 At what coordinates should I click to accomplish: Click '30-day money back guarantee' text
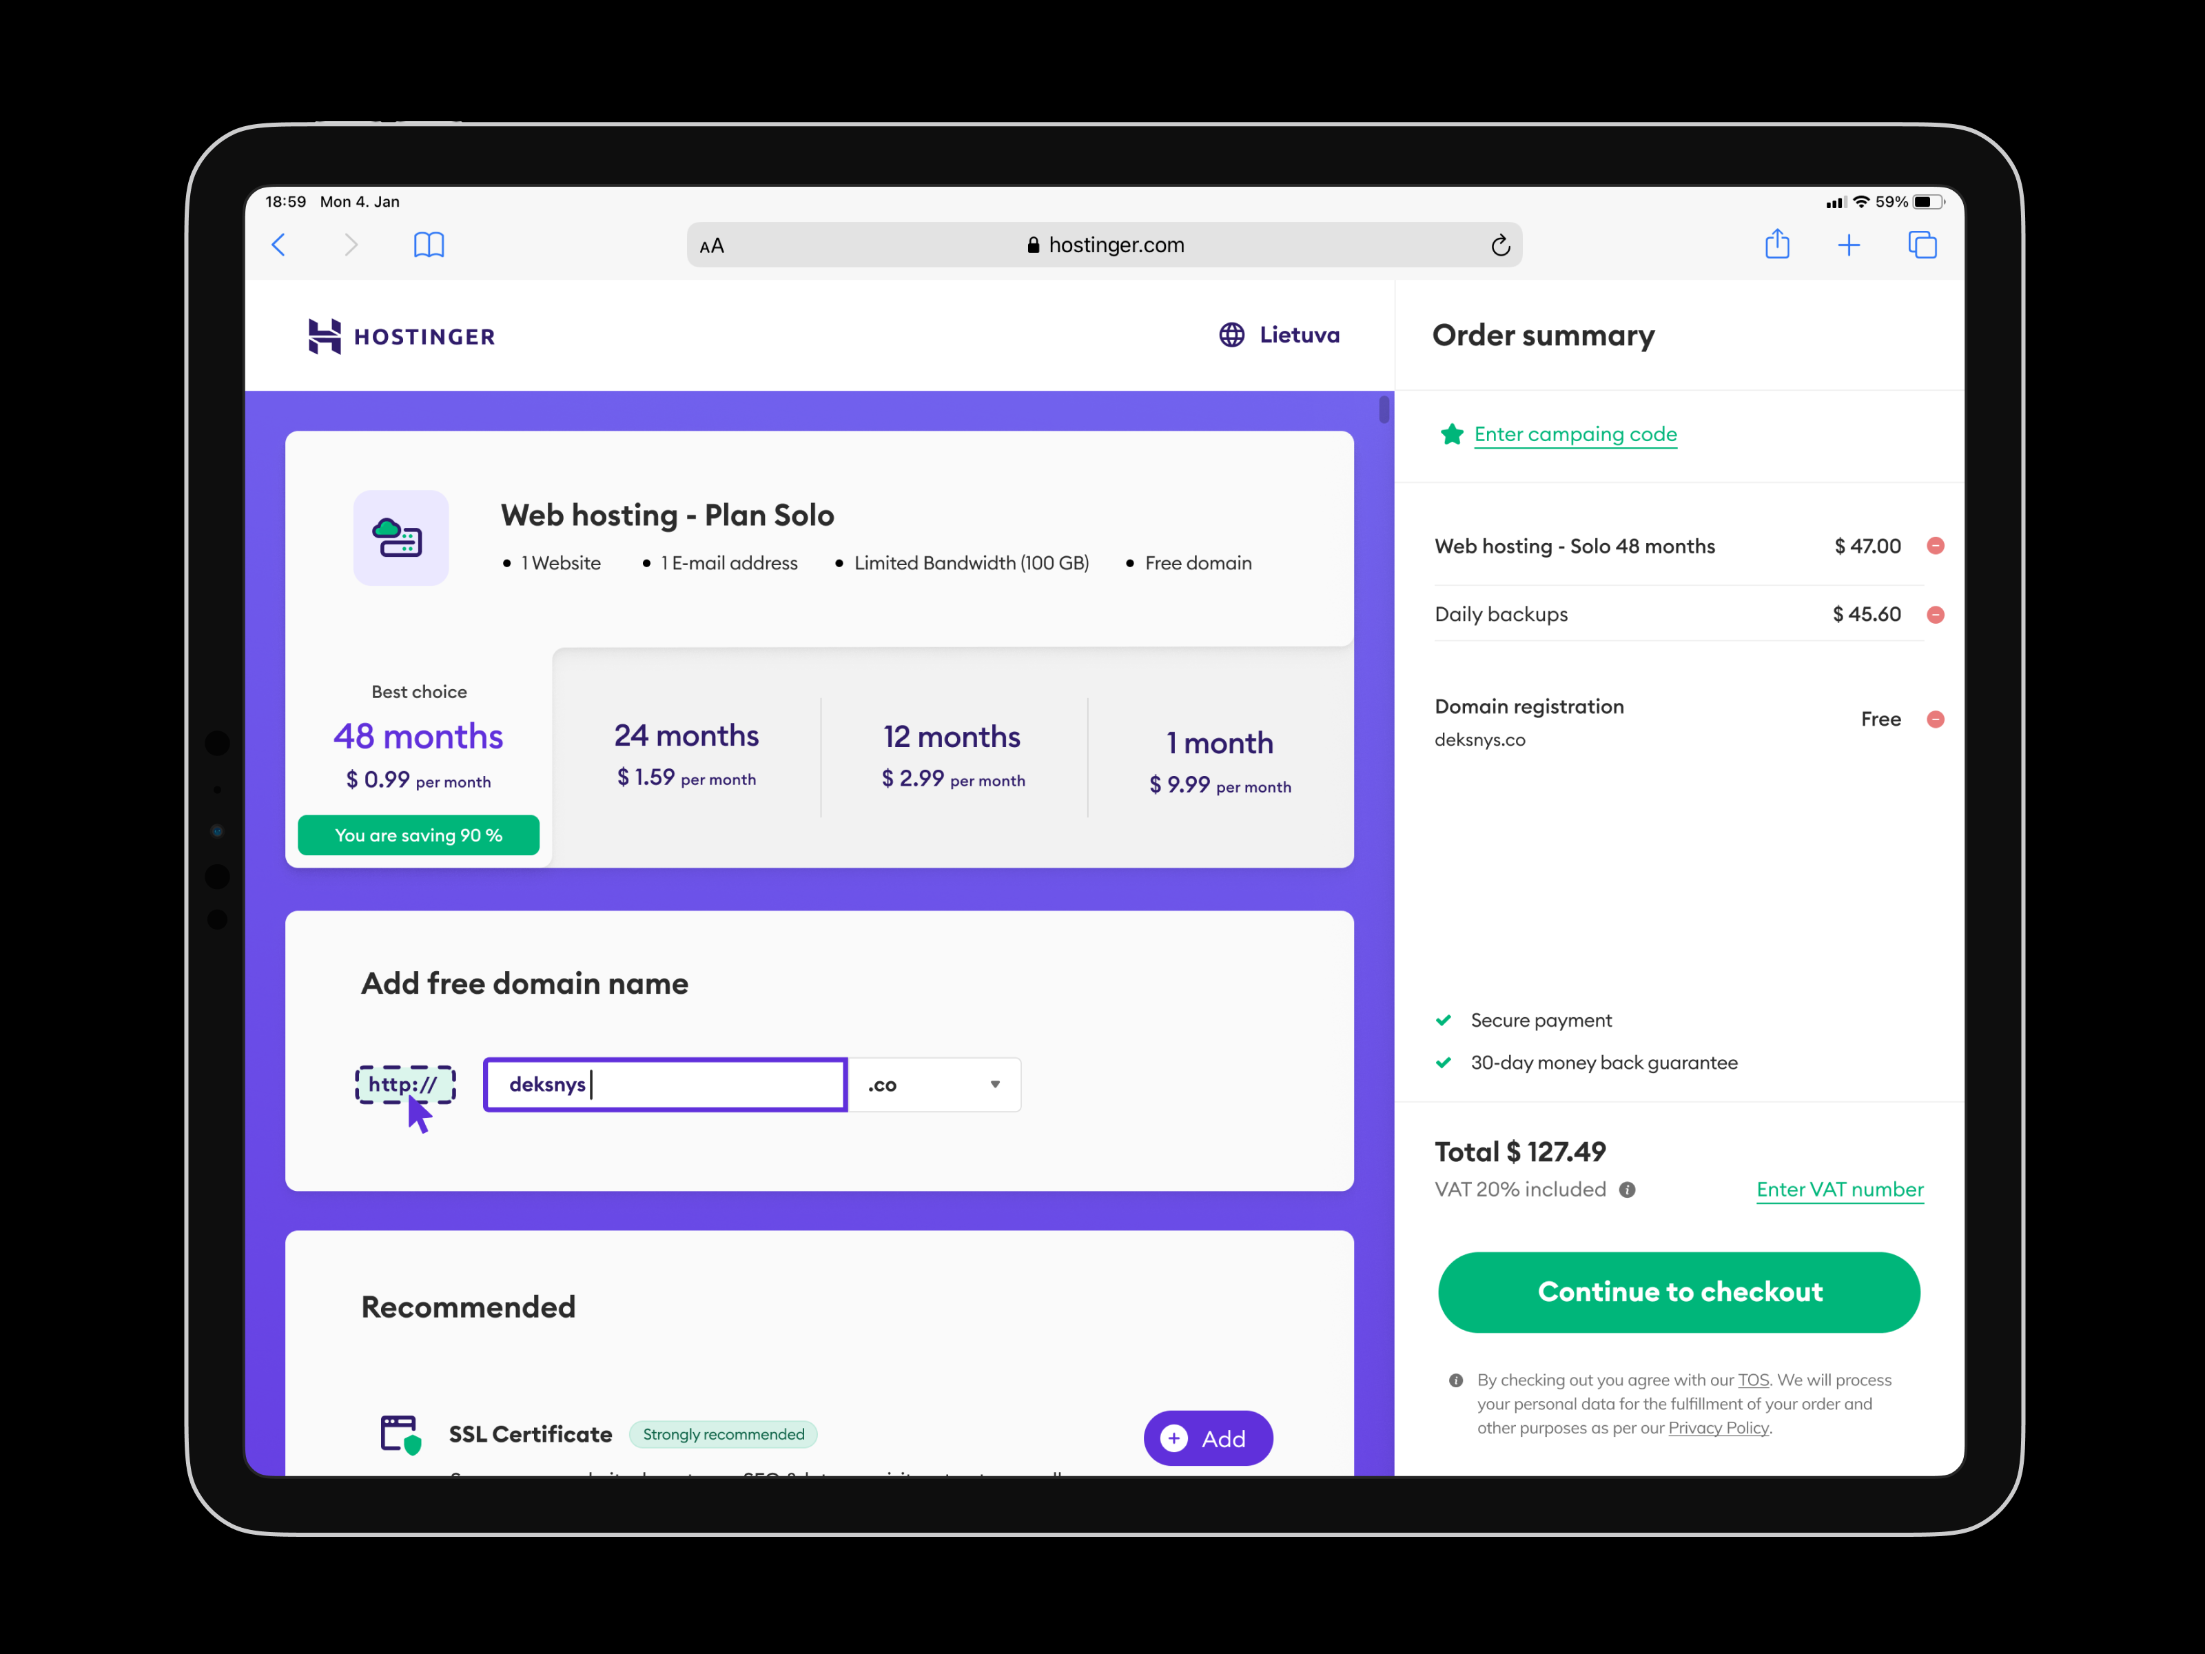click(1604, 1063)
